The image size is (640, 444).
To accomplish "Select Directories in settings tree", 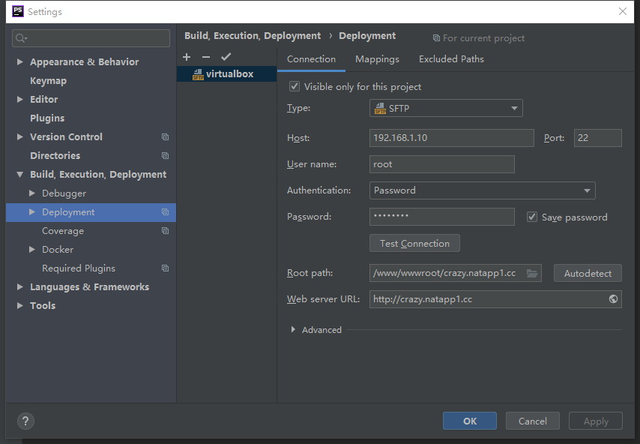I will point(55,155).
